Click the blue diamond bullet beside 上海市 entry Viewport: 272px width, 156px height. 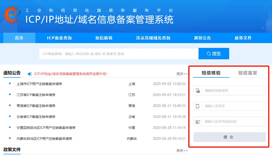(10, 84)
